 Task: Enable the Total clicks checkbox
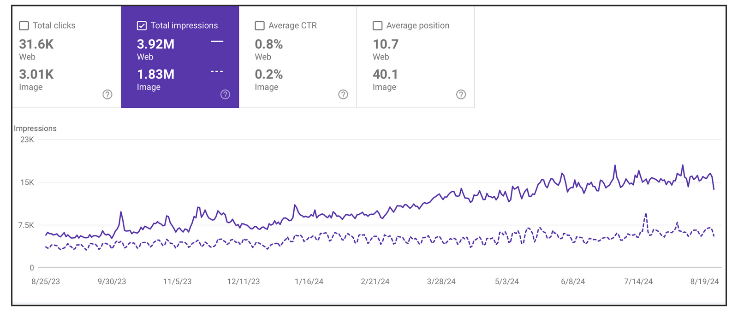(x=24, y=26)
